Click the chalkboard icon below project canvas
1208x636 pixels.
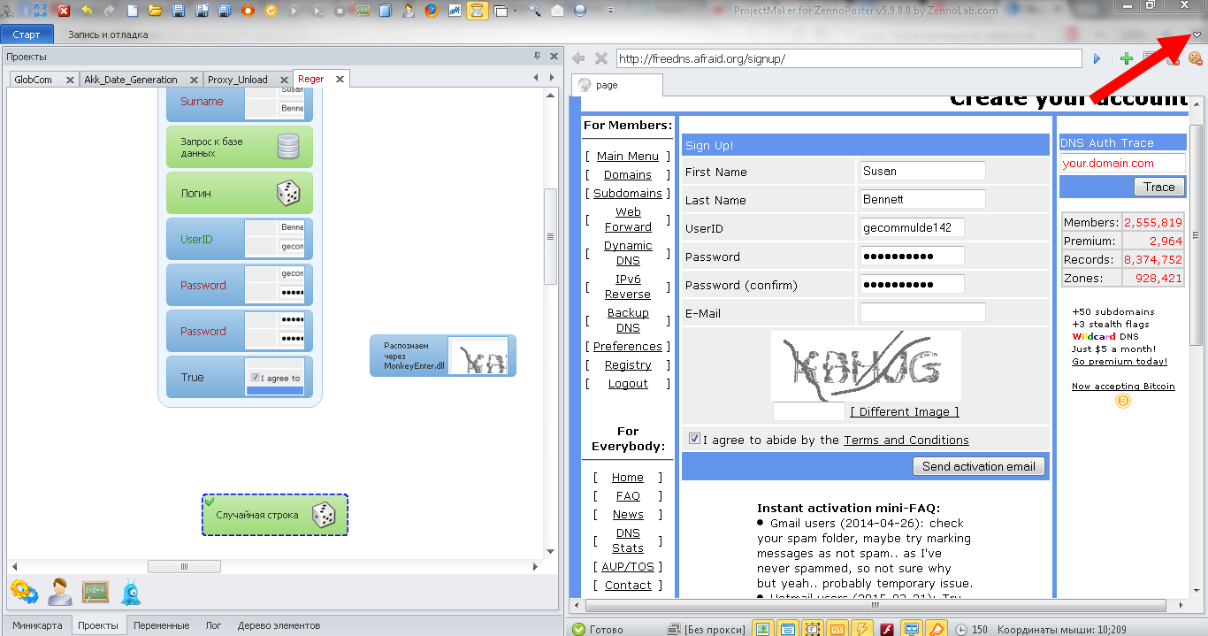[96, 591]
